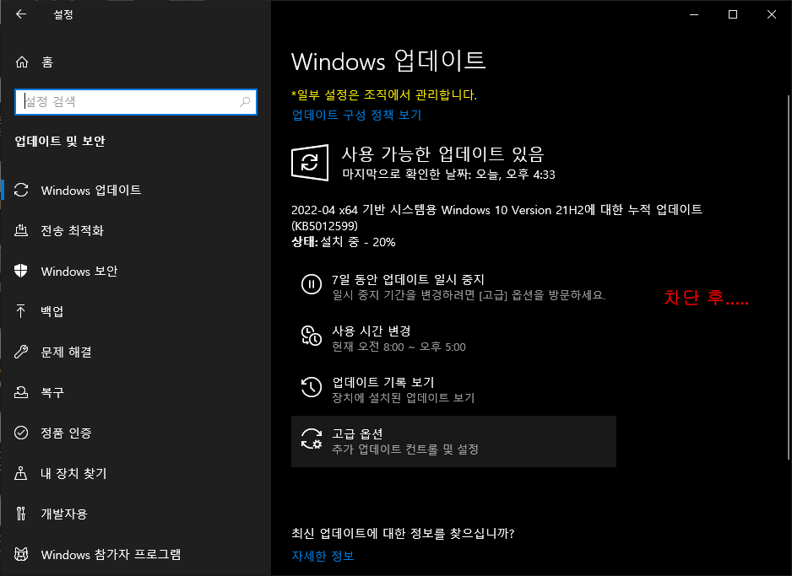The height and width of the screenshot is (576, 792).
Task: Click the update history icon
Action: click(311, 387)
